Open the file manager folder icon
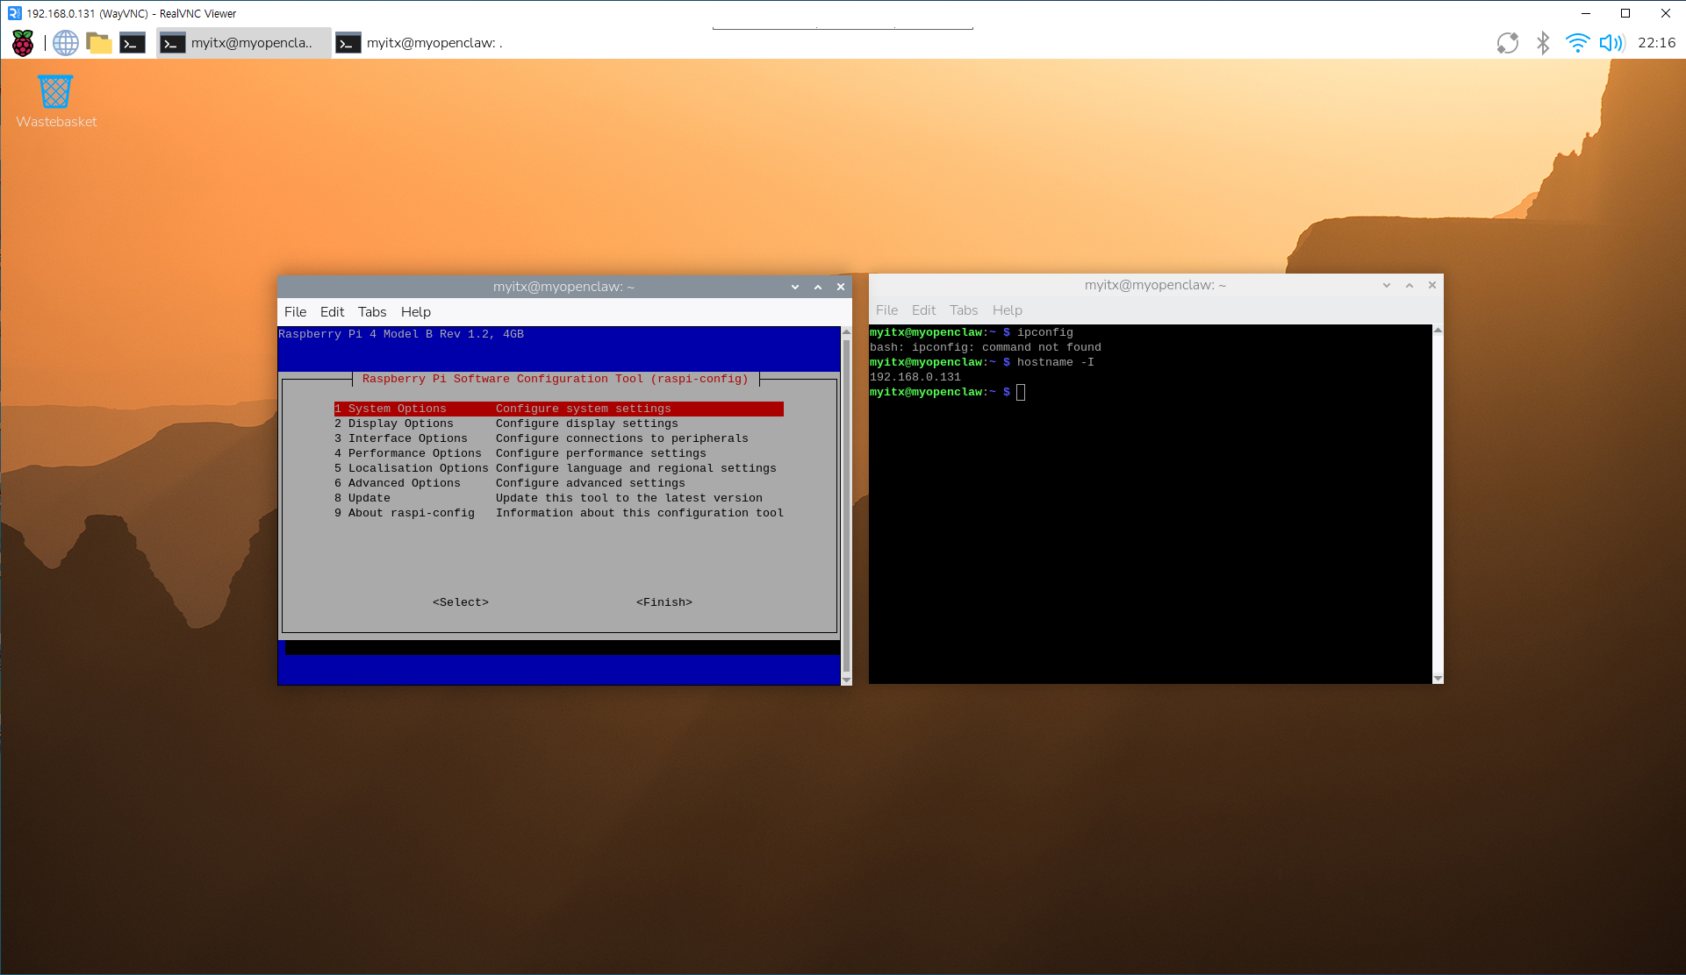Screen dimensions: 1686x975 pos(99,42)
